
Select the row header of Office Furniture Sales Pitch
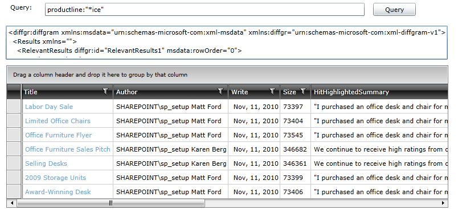[x=14, y=149]
